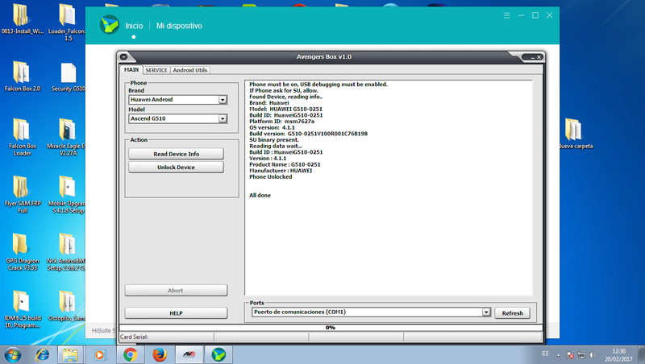Click the Read Device Info button
Image resolution: width=645 pixels, height=364 pixels.
176,154
